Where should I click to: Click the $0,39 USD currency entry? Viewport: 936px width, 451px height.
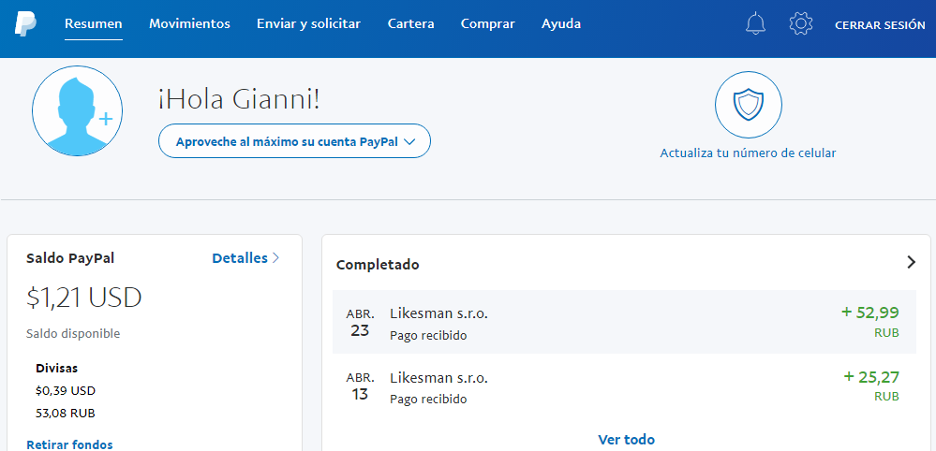click(66, 391)
